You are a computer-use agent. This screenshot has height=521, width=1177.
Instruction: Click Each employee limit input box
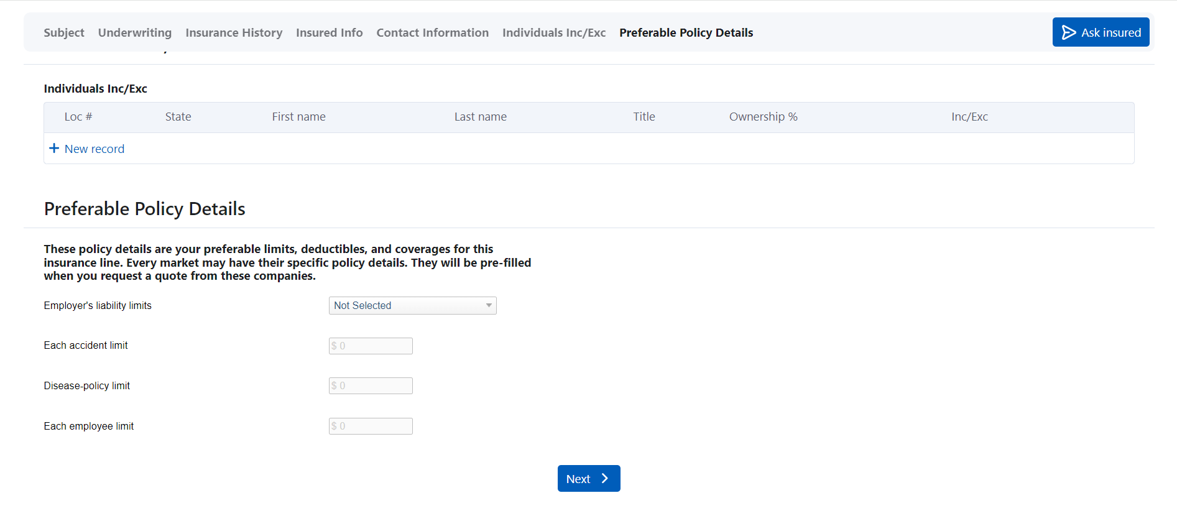pyautogui.click(x=371, y=426)
